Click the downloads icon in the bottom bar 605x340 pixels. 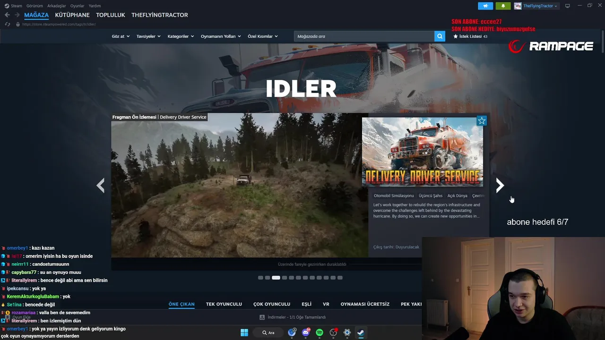[262, 317]
